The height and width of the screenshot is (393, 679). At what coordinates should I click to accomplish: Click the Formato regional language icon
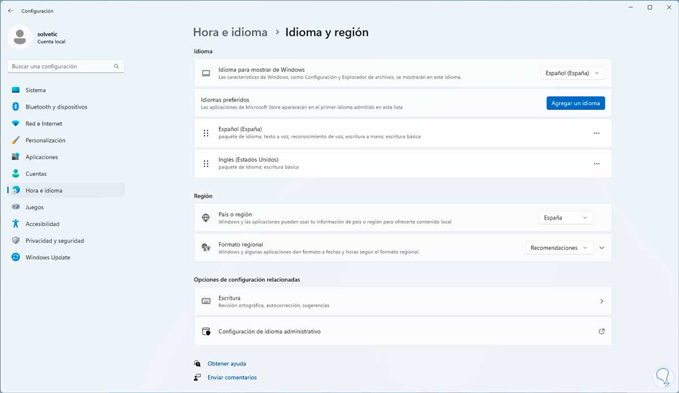(x=206, y=248)
